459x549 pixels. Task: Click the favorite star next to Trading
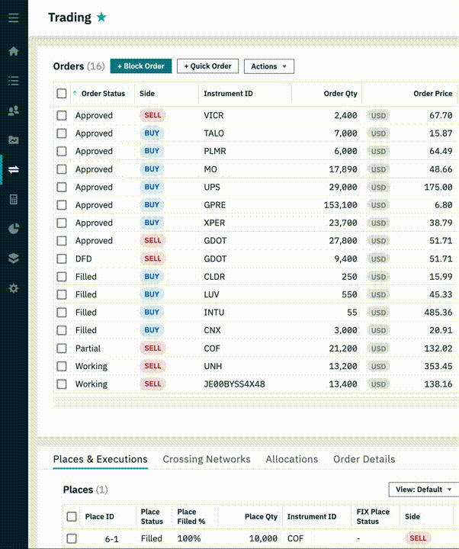coord(102,18)
